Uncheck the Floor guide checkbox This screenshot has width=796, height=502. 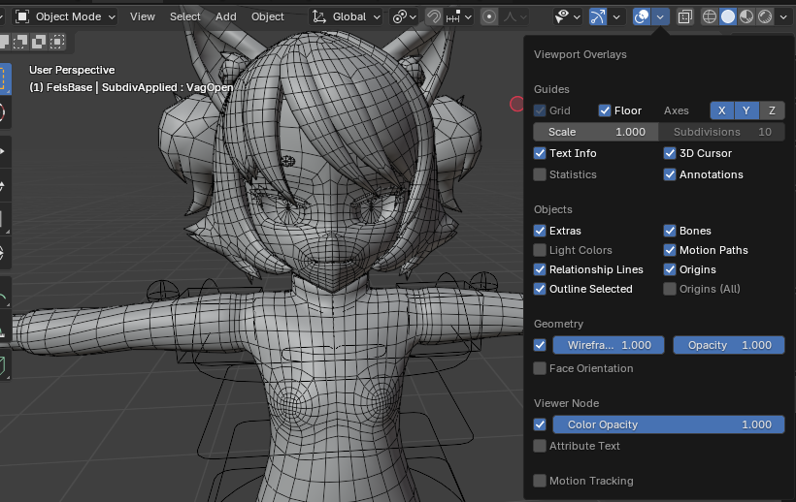[x=604, y=110]
